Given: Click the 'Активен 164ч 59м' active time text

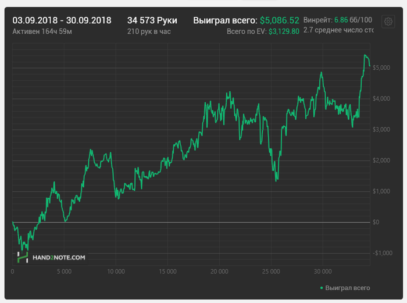Looking at the screenshot, I should coord(42,31).
